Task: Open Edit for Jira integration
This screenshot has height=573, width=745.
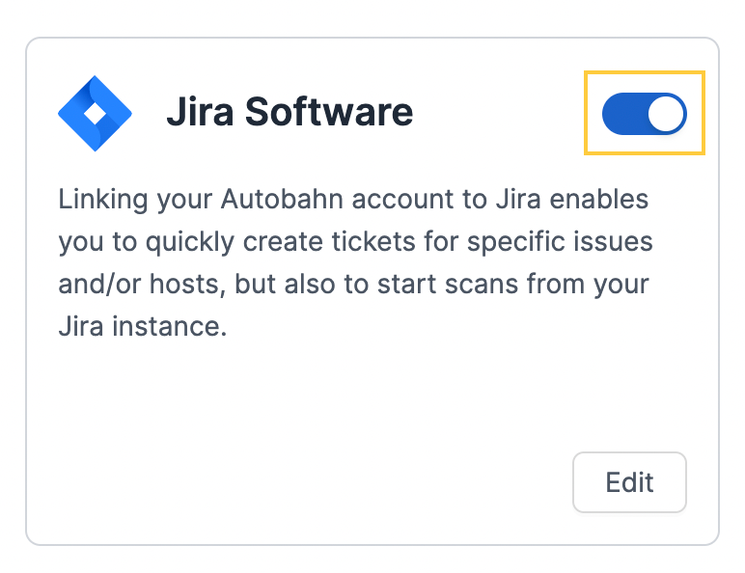Action: coord(629,482)
